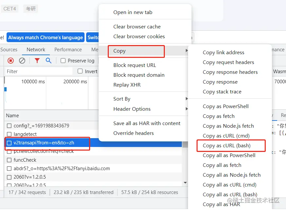Select Clear browser cache

[137, 26]
